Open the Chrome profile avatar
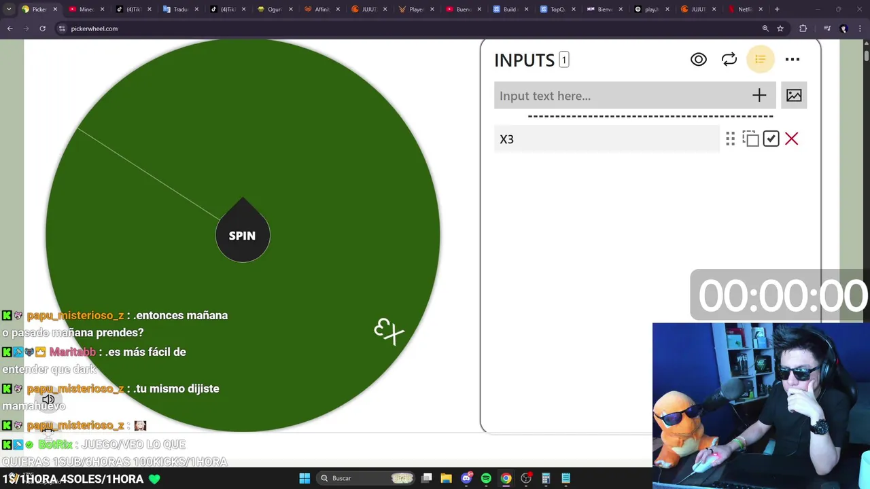 [843, 29]
